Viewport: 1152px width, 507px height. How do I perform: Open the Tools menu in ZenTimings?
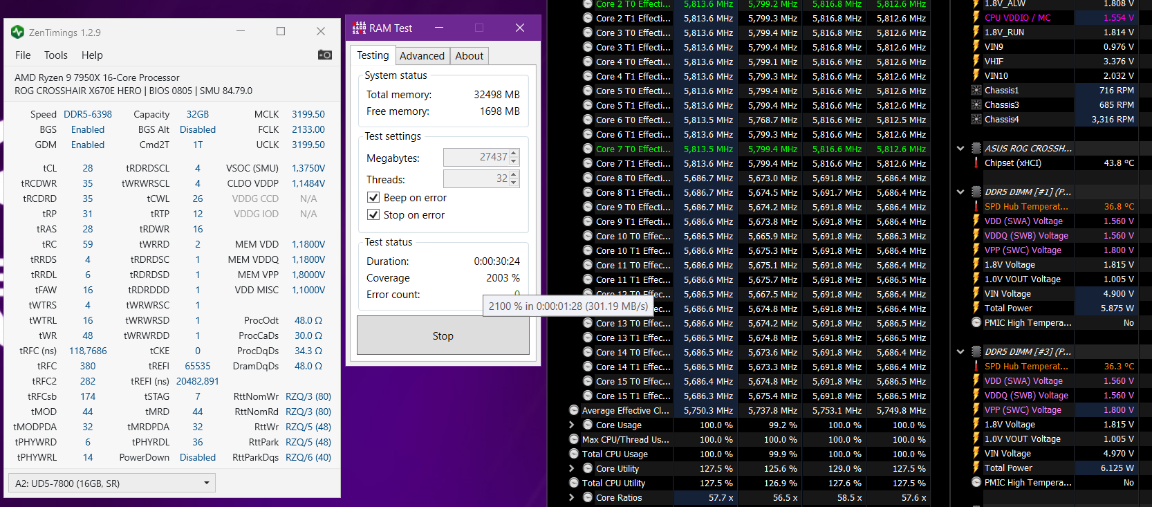pyautogui.click(x=56, y=55)
